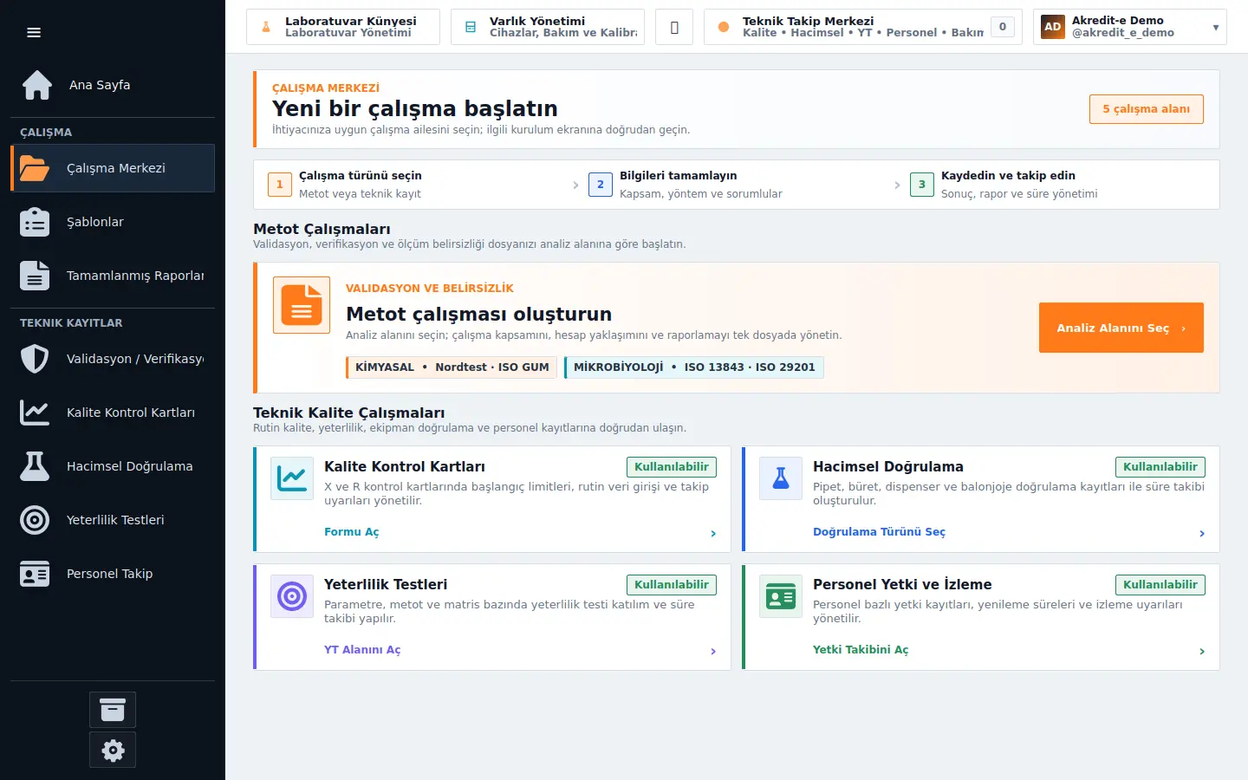Click notification count badge 0
1248x780 pixels.
coord(1003,27)
